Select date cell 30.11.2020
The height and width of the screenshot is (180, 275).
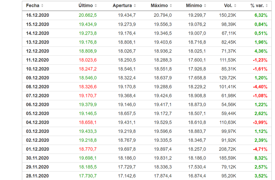pyautogui.click(x=38, y=158)
